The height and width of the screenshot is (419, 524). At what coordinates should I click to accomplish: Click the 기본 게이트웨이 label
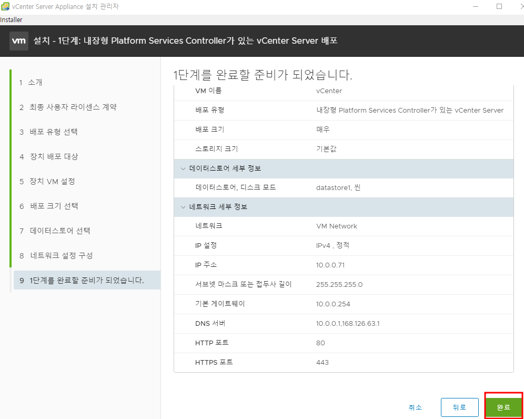pos(220,304)
